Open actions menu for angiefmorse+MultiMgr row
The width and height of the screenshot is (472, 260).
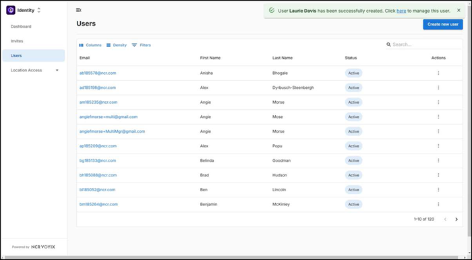[x=438, y=131]
